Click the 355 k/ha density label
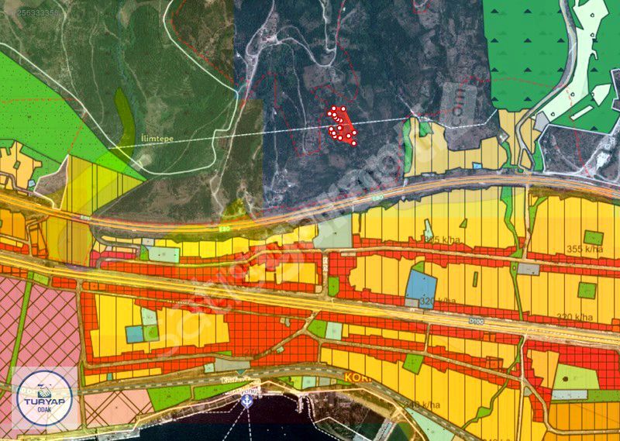Viewport: 620px width, 441px height. 584,249
